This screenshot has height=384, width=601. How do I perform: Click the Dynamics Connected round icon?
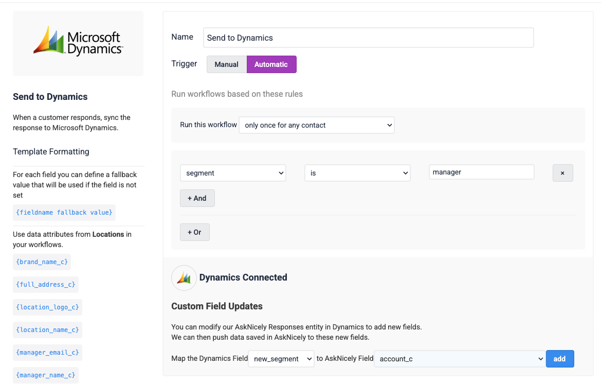[x=184, y=278]
